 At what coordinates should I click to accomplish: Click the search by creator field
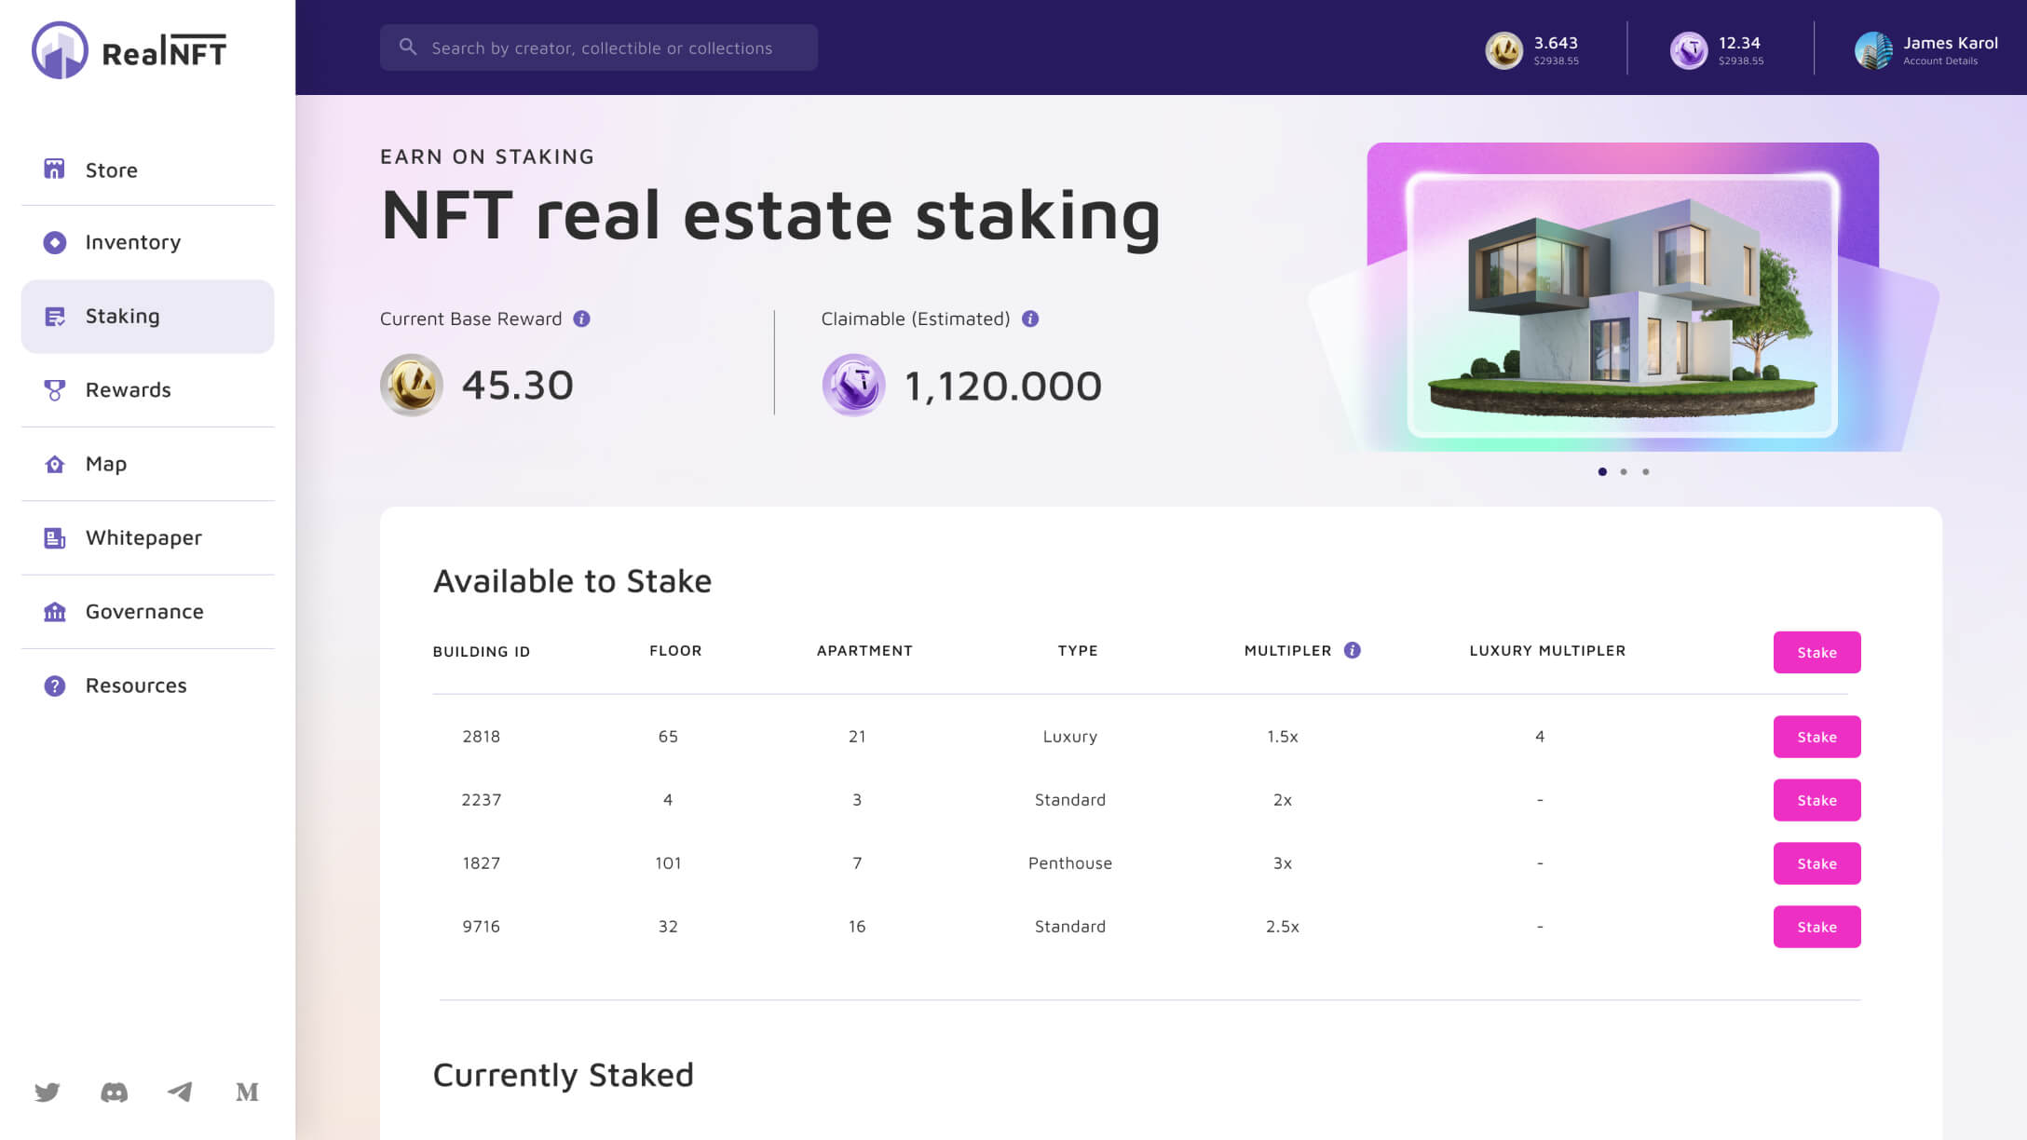pyautogui.click(x=601, y=48)
